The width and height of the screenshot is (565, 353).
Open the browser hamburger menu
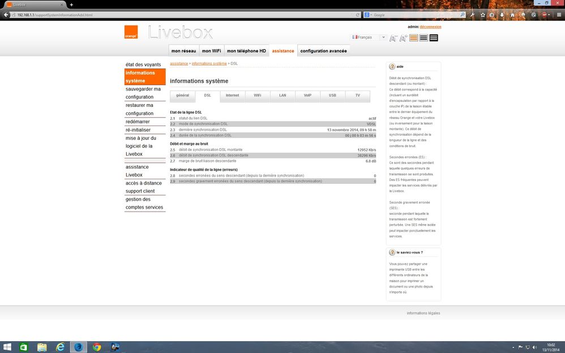pos(559,15)
